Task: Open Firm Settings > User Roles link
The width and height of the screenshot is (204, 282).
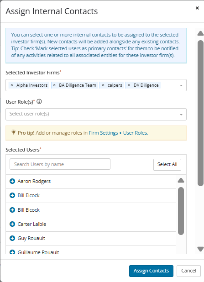Action: pyautogui.click(x=118, y=133)
